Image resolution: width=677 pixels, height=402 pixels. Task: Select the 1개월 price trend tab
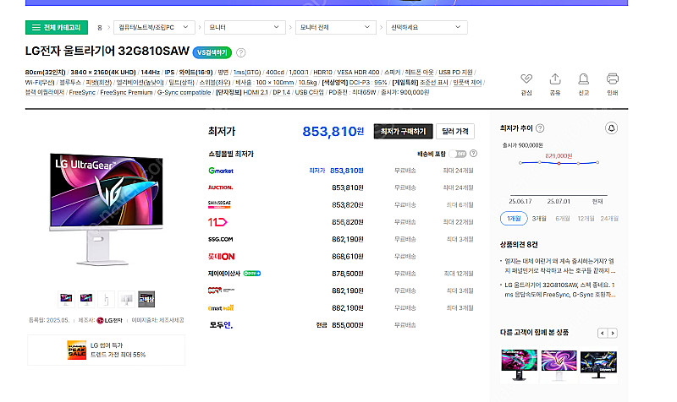coord(514,218)
